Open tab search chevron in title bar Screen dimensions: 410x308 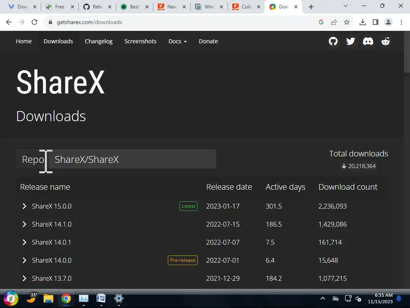(346, 6)
